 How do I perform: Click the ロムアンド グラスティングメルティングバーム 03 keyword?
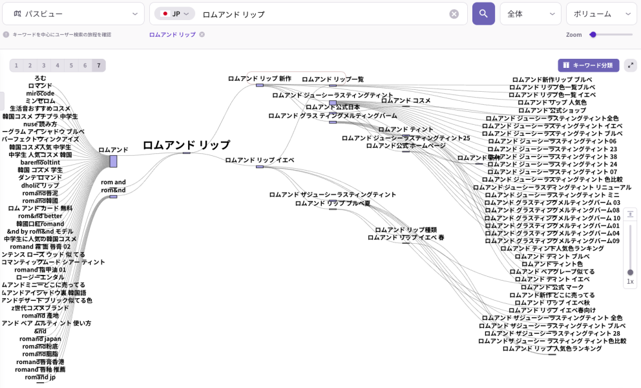pyautogui.click(x=552, y=202)
